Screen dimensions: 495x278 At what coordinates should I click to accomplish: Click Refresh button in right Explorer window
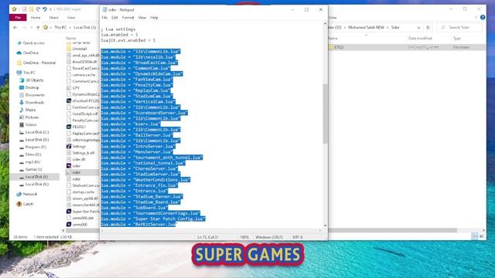click(428, 28)
